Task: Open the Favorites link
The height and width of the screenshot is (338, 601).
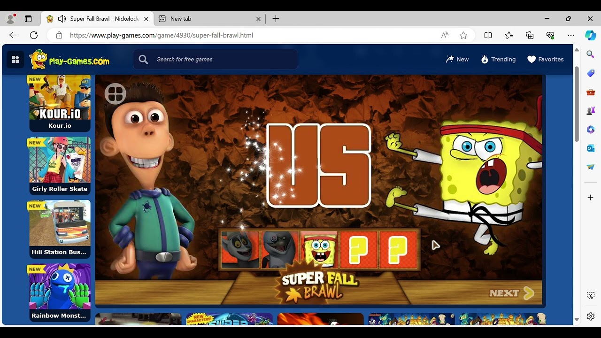Action: click(545, 60)
